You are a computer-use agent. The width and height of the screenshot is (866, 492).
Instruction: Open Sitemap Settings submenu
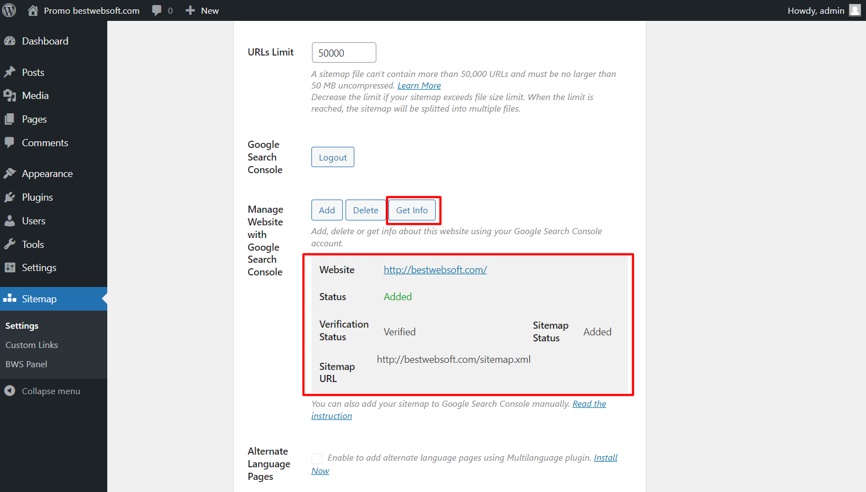22,326
